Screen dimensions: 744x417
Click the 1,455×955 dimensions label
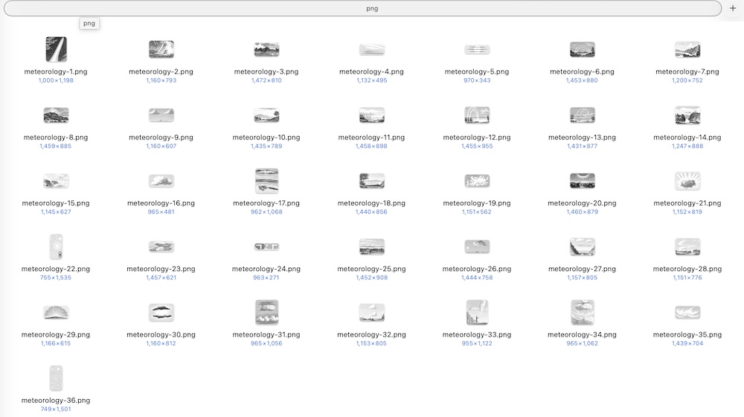477,146
